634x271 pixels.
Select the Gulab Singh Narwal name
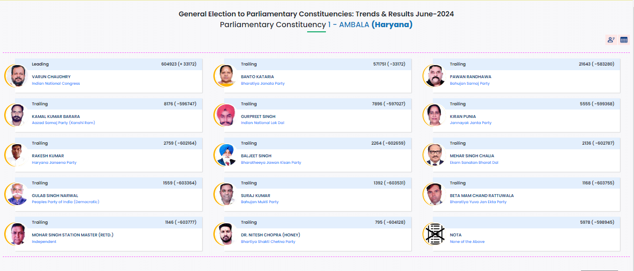(x=55, y=196)
